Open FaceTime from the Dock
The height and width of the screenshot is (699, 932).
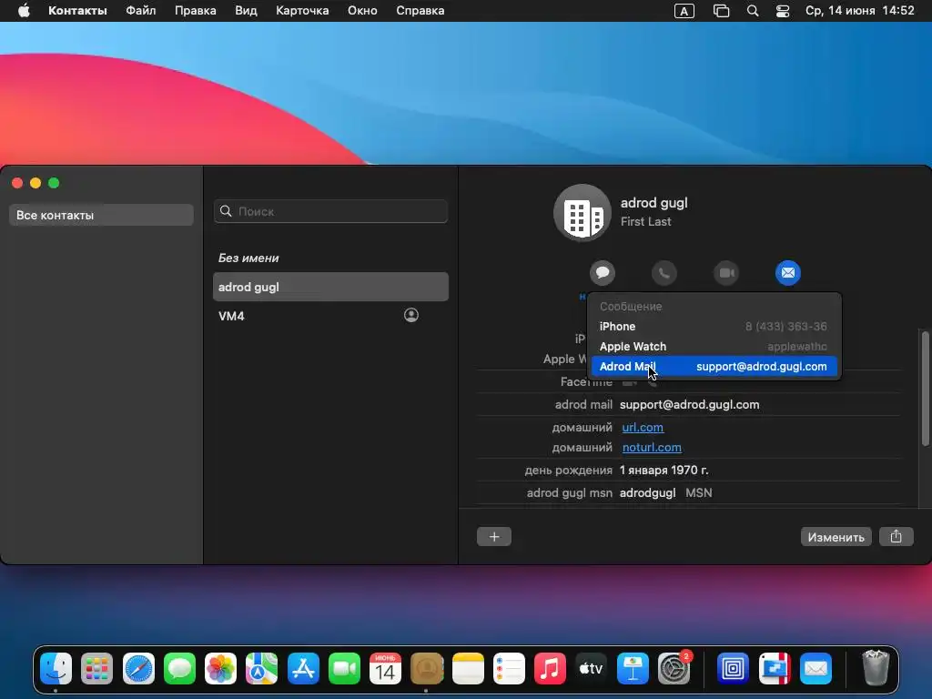pyautogui.click(x=344, y=669)
